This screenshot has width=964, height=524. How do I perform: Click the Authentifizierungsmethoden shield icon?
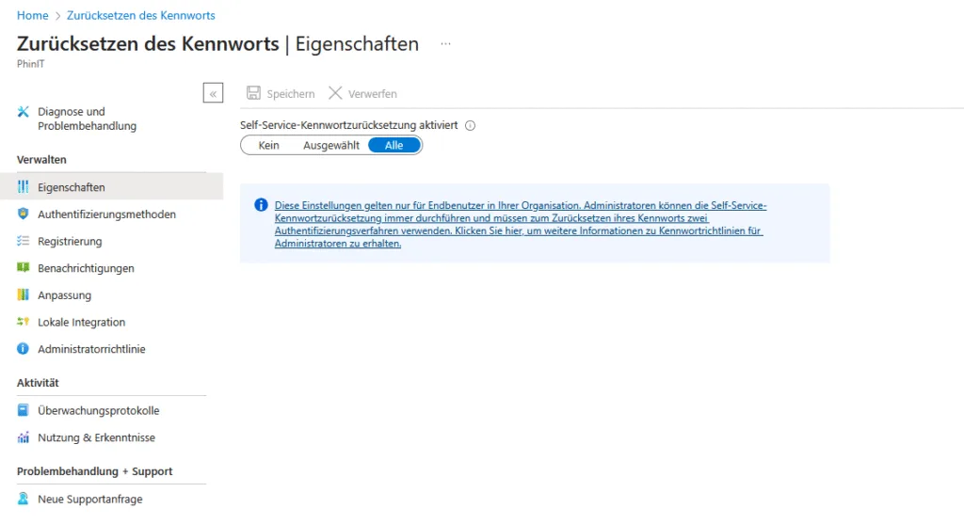pos(24,214)
